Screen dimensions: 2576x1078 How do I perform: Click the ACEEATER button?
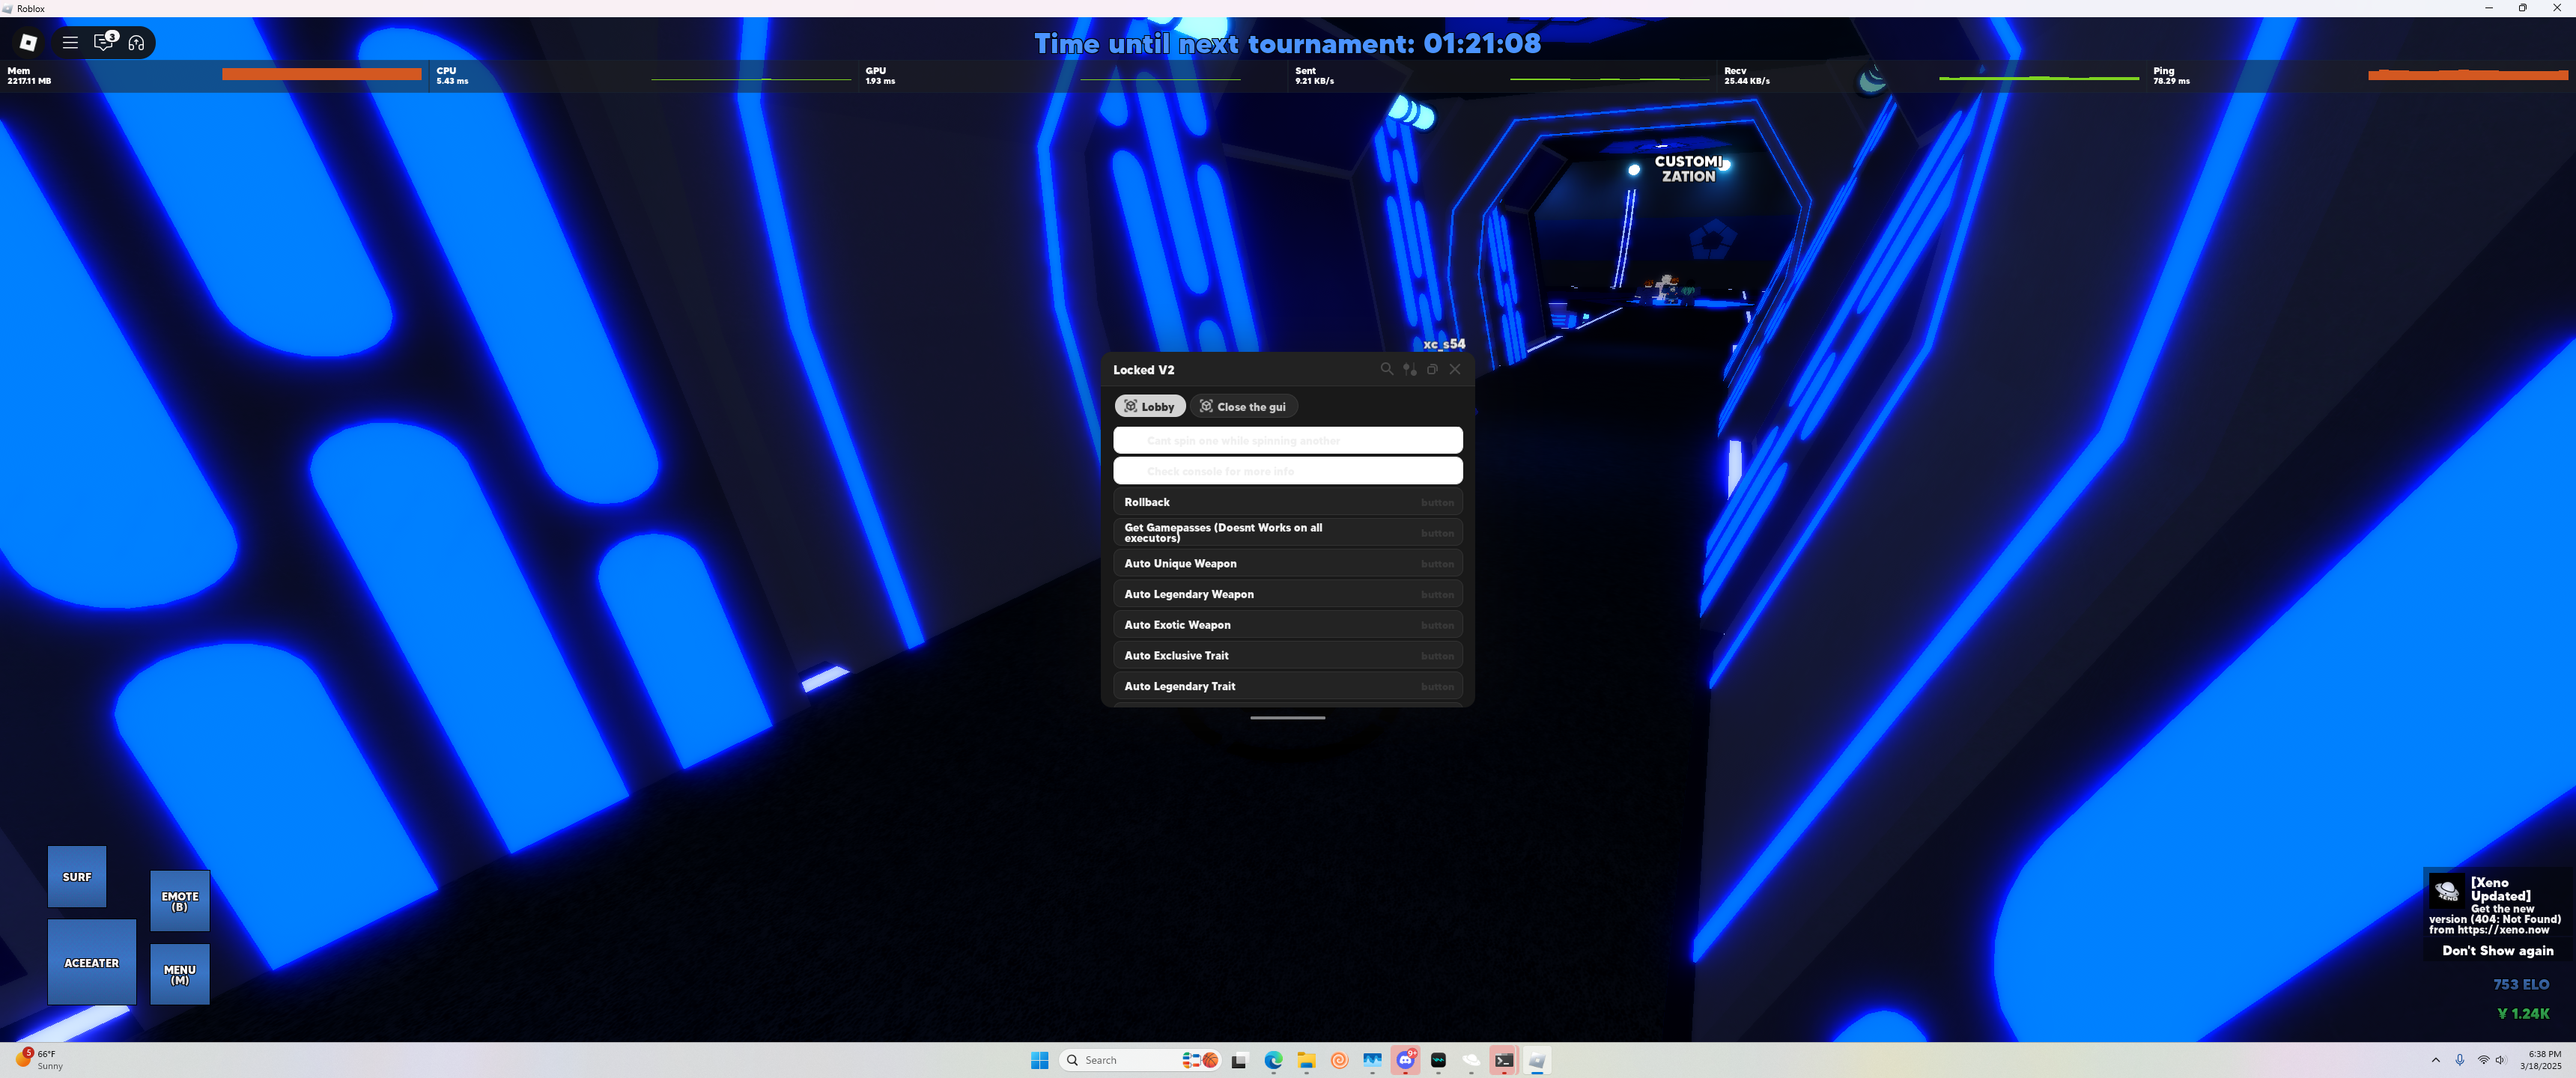[92, 962]
